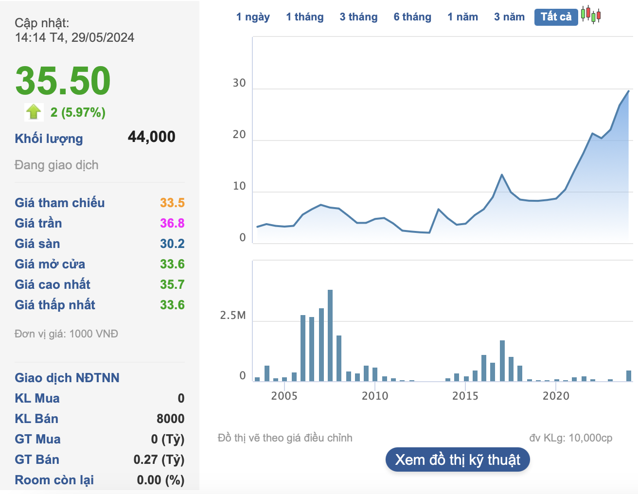Click the latest point on price line
Image resolution: width=638 pixels, height=494 pixels.
click(x=629, y=91)
